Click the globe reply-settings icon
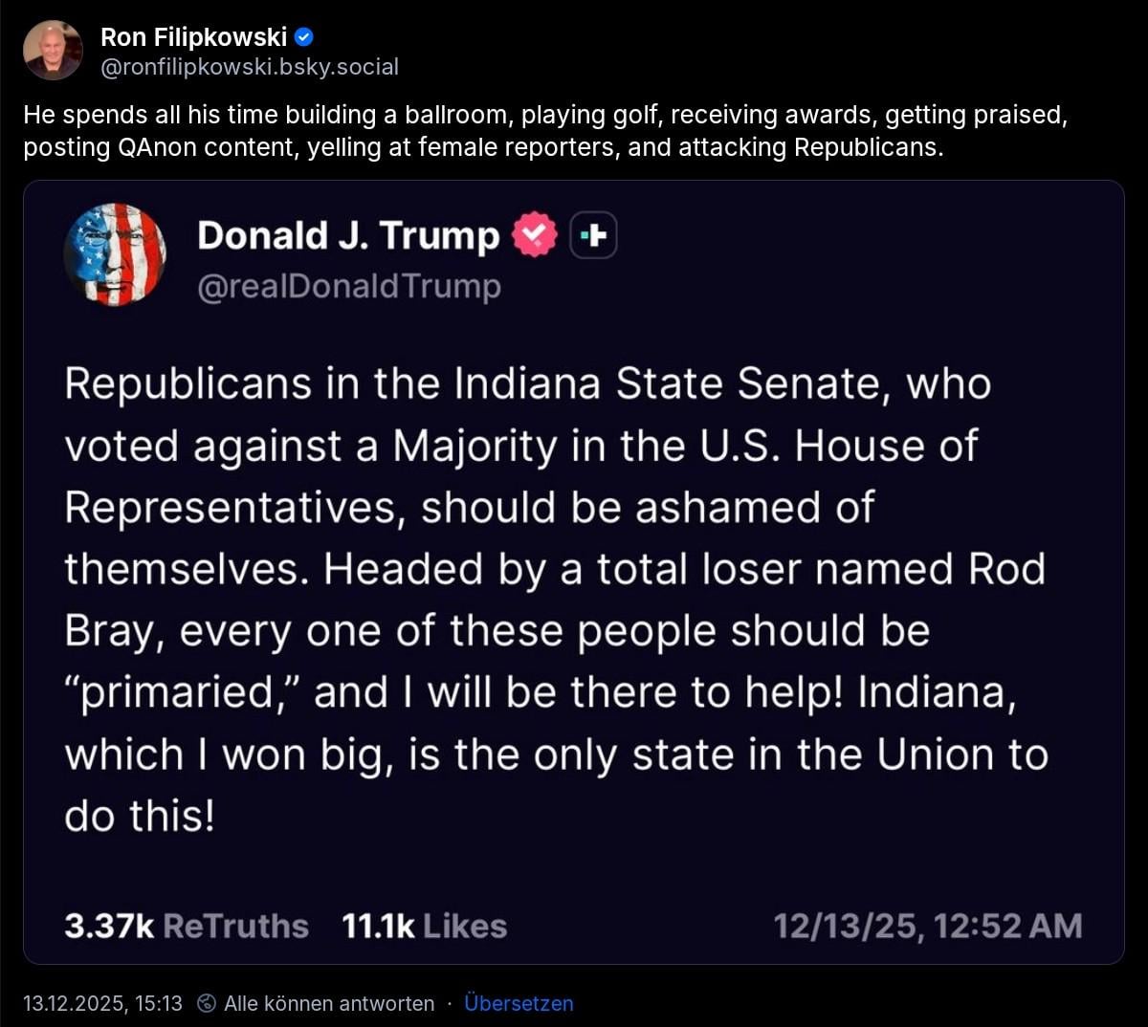 pyautogui.click(x=206, y=1003)
